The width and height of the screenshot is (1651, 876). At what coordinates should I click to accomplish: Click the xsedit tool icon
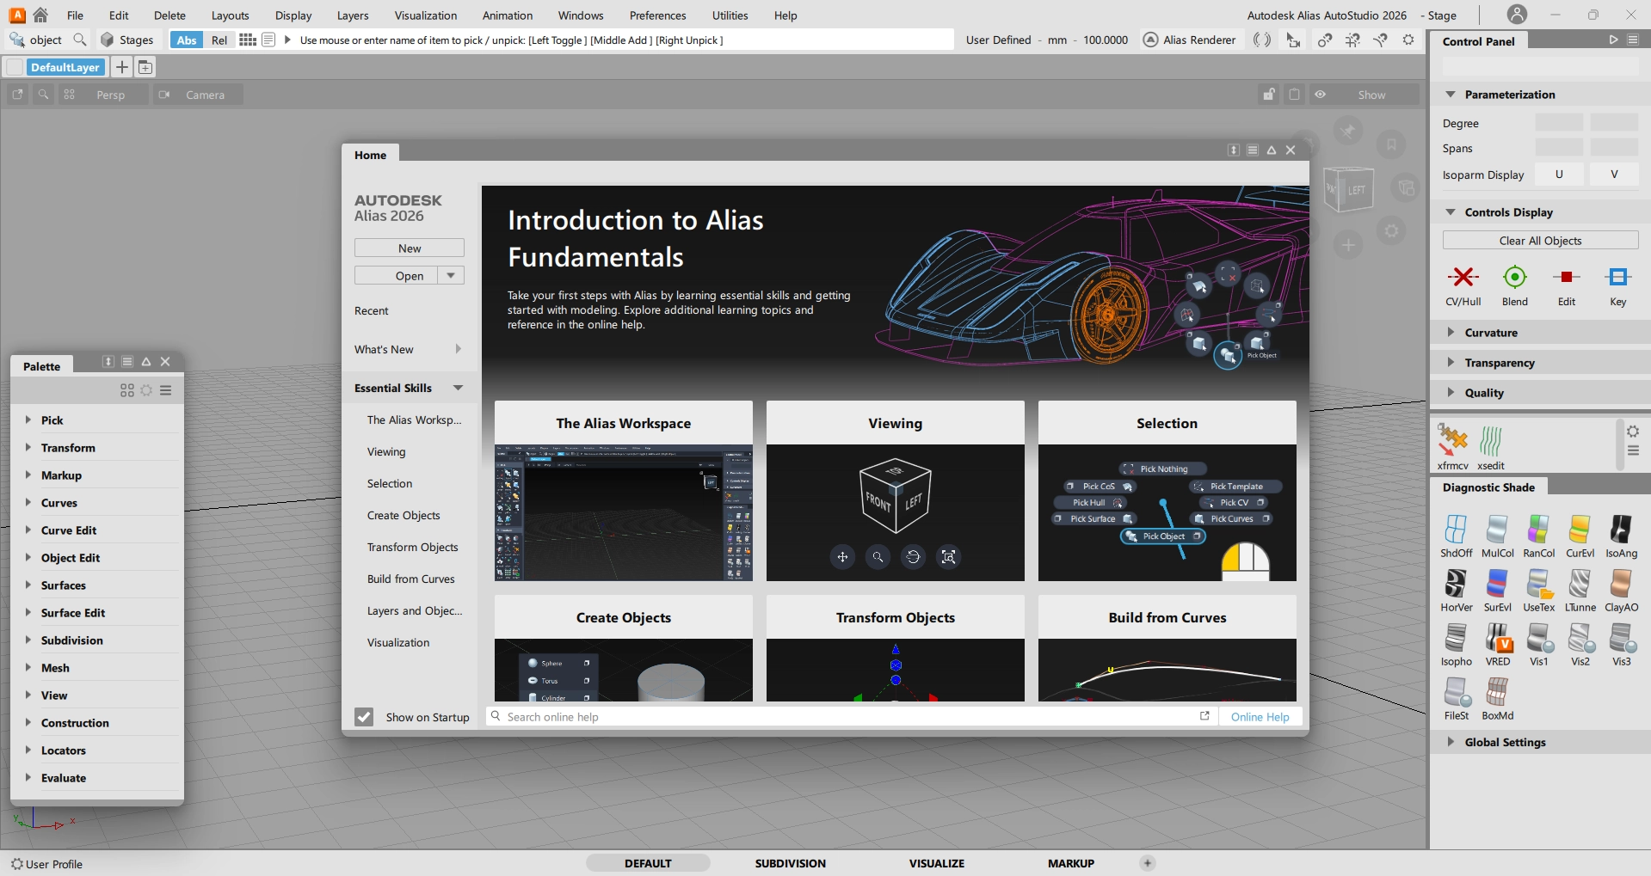coord(1491,441)
